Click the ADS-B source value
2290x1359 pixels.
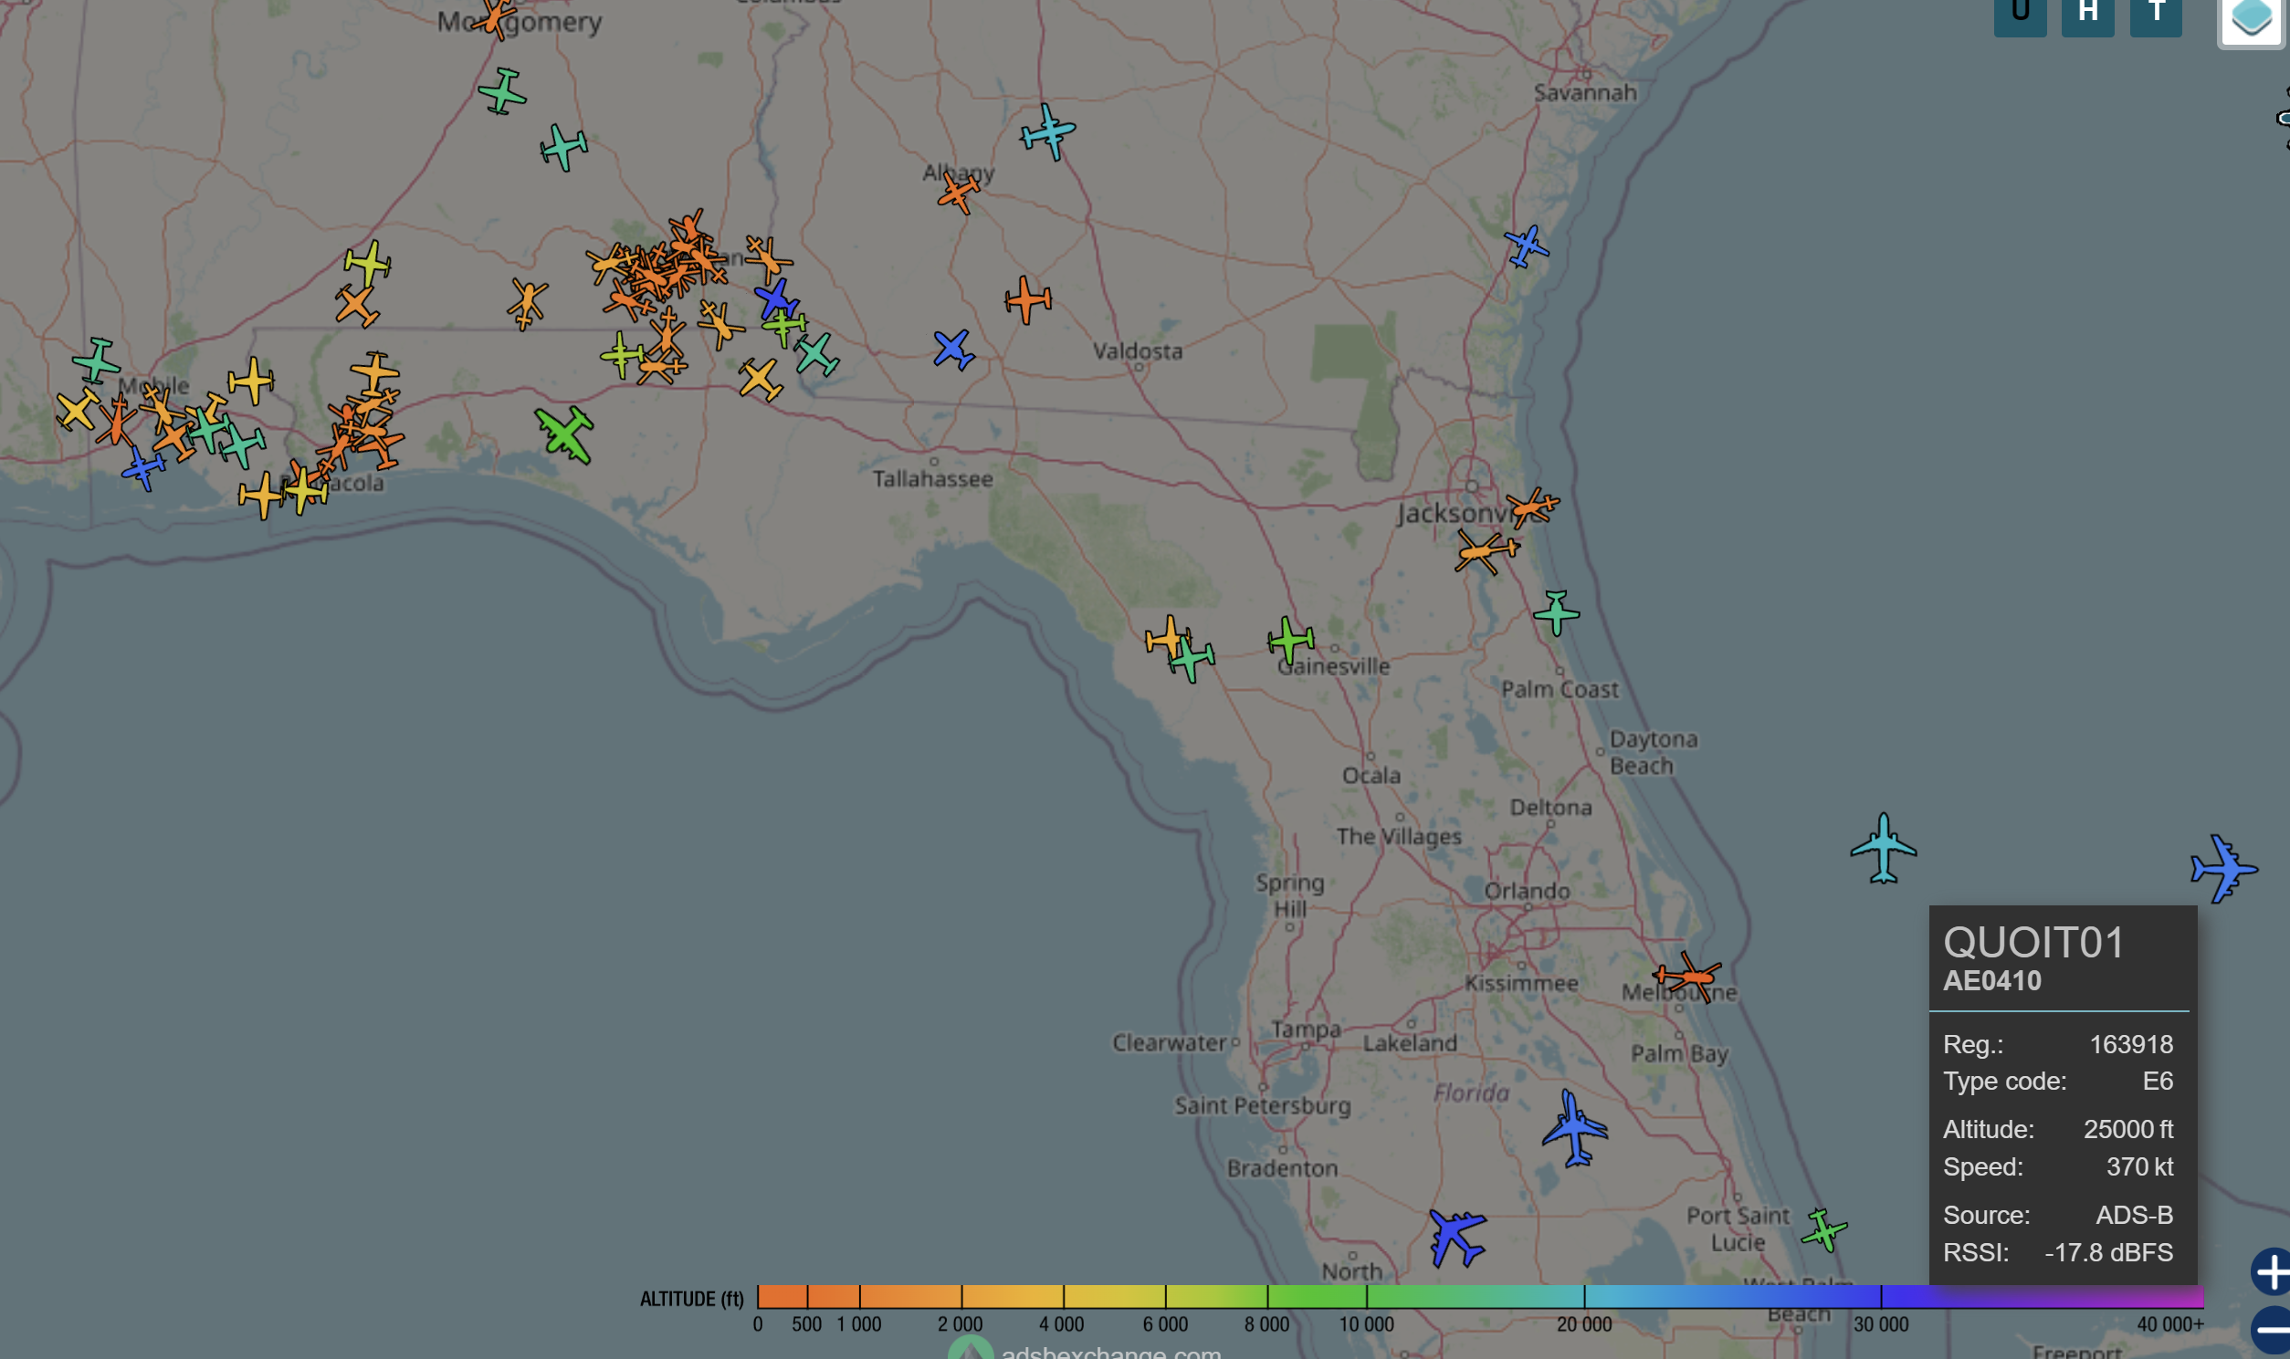tap(2134, 1215)
